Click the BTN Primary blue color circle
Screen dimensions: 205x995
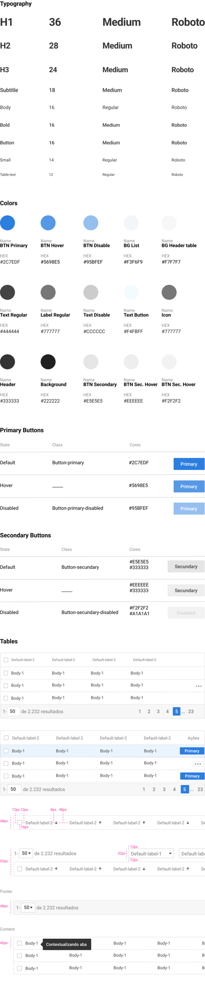click(7, 223)
